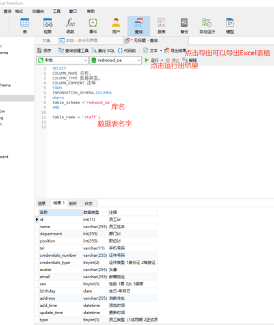Click the 停止 stop button

point(172,60)
